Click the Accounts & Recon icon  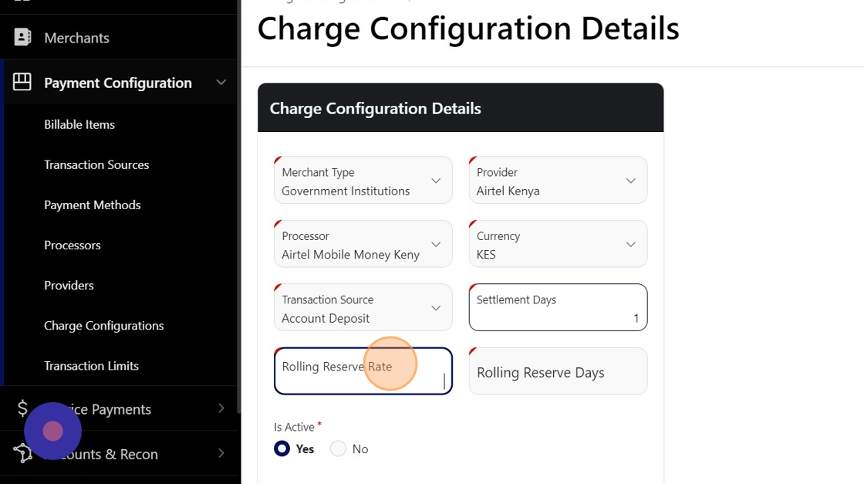22,453
